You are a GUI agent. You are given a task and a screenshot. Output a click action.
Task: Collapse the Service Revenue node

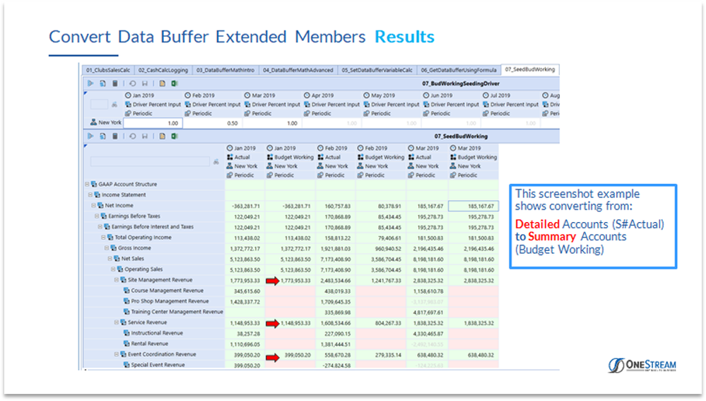click(x=117, y=322)
